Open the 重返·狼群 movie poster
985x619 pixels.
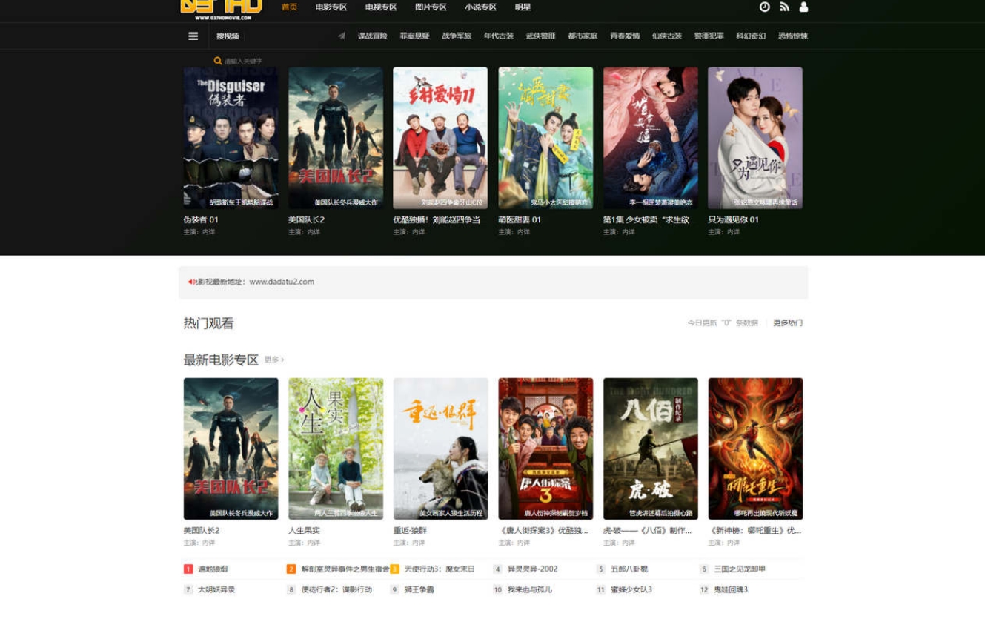(440, 448)
